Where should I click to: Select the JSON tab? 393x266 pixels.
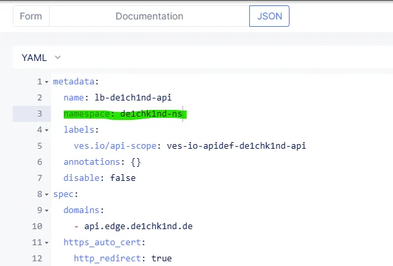tap(269, 16)
